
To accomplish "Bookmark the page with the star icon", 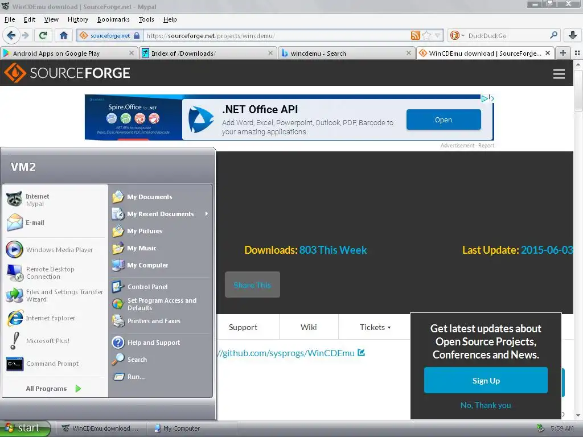I will point(426,36).
